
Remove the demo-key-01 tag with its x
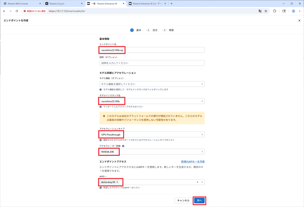[x=117, y=182]
